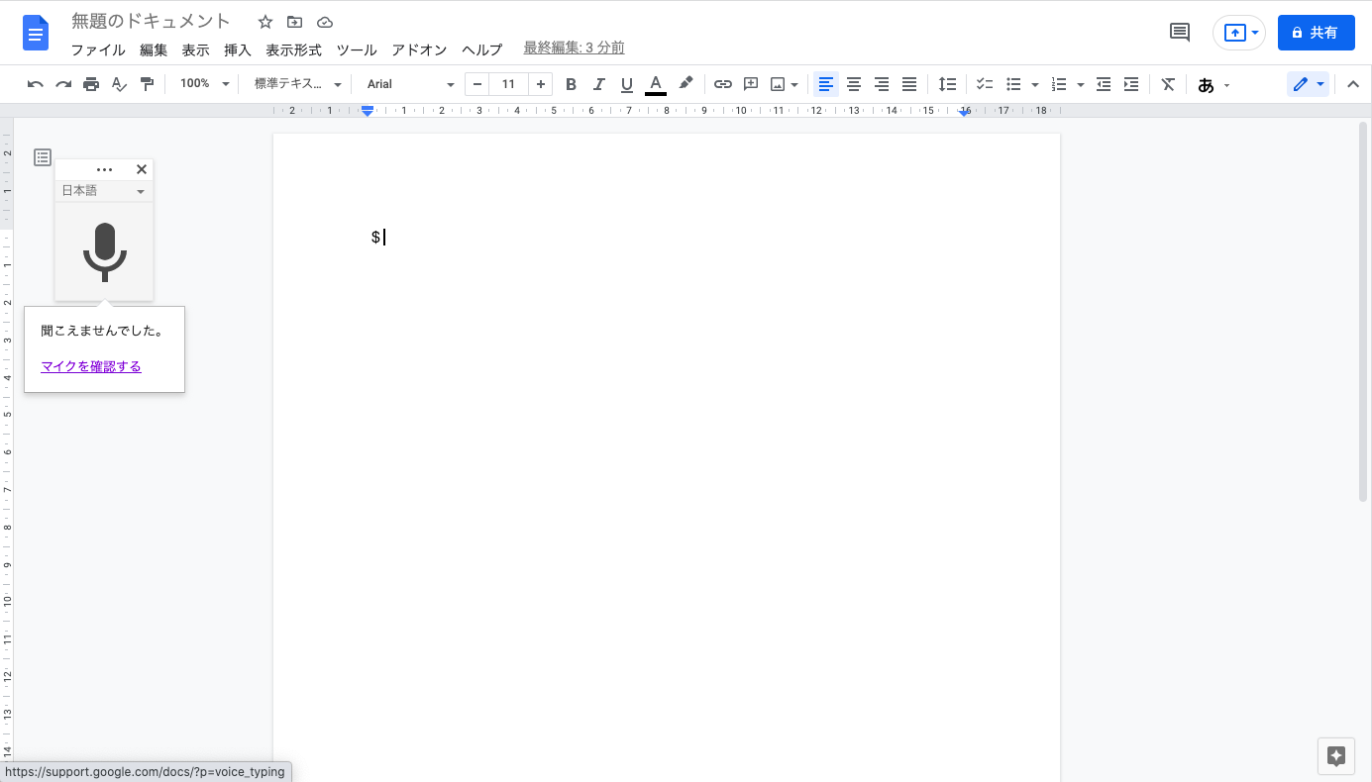Viewport: 1372px width, 782px height.
Task: Open the ツール menu
Action: [x=357, y=49]
